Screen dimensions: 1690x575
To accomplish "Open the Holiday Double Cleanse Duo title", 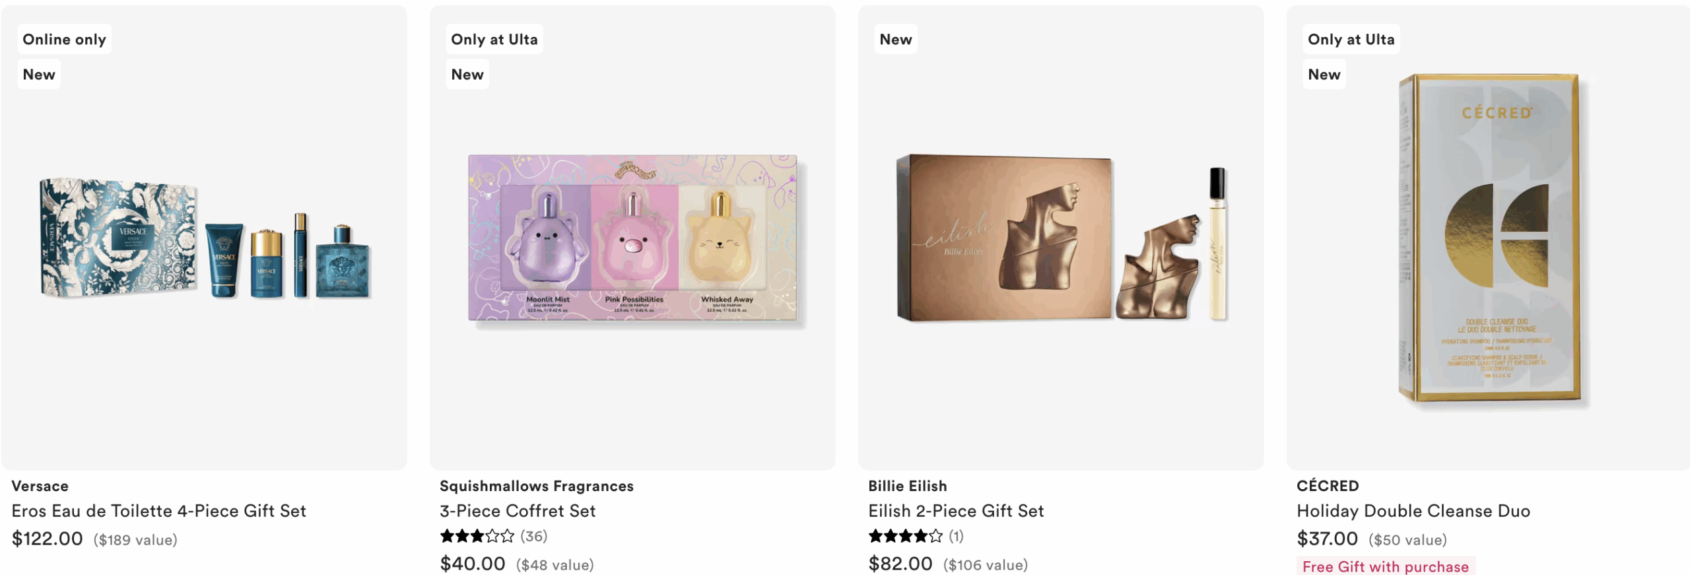I will coord(1413,511).
